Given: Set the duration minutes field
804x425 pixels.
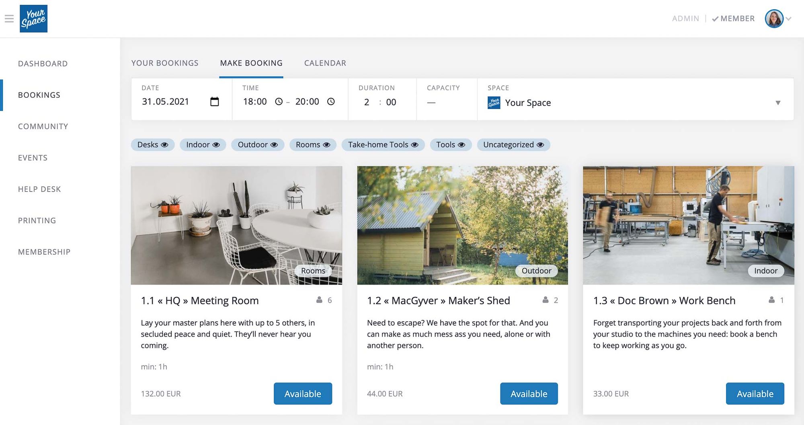Looking at the screenshot, I should coord(391,102).
